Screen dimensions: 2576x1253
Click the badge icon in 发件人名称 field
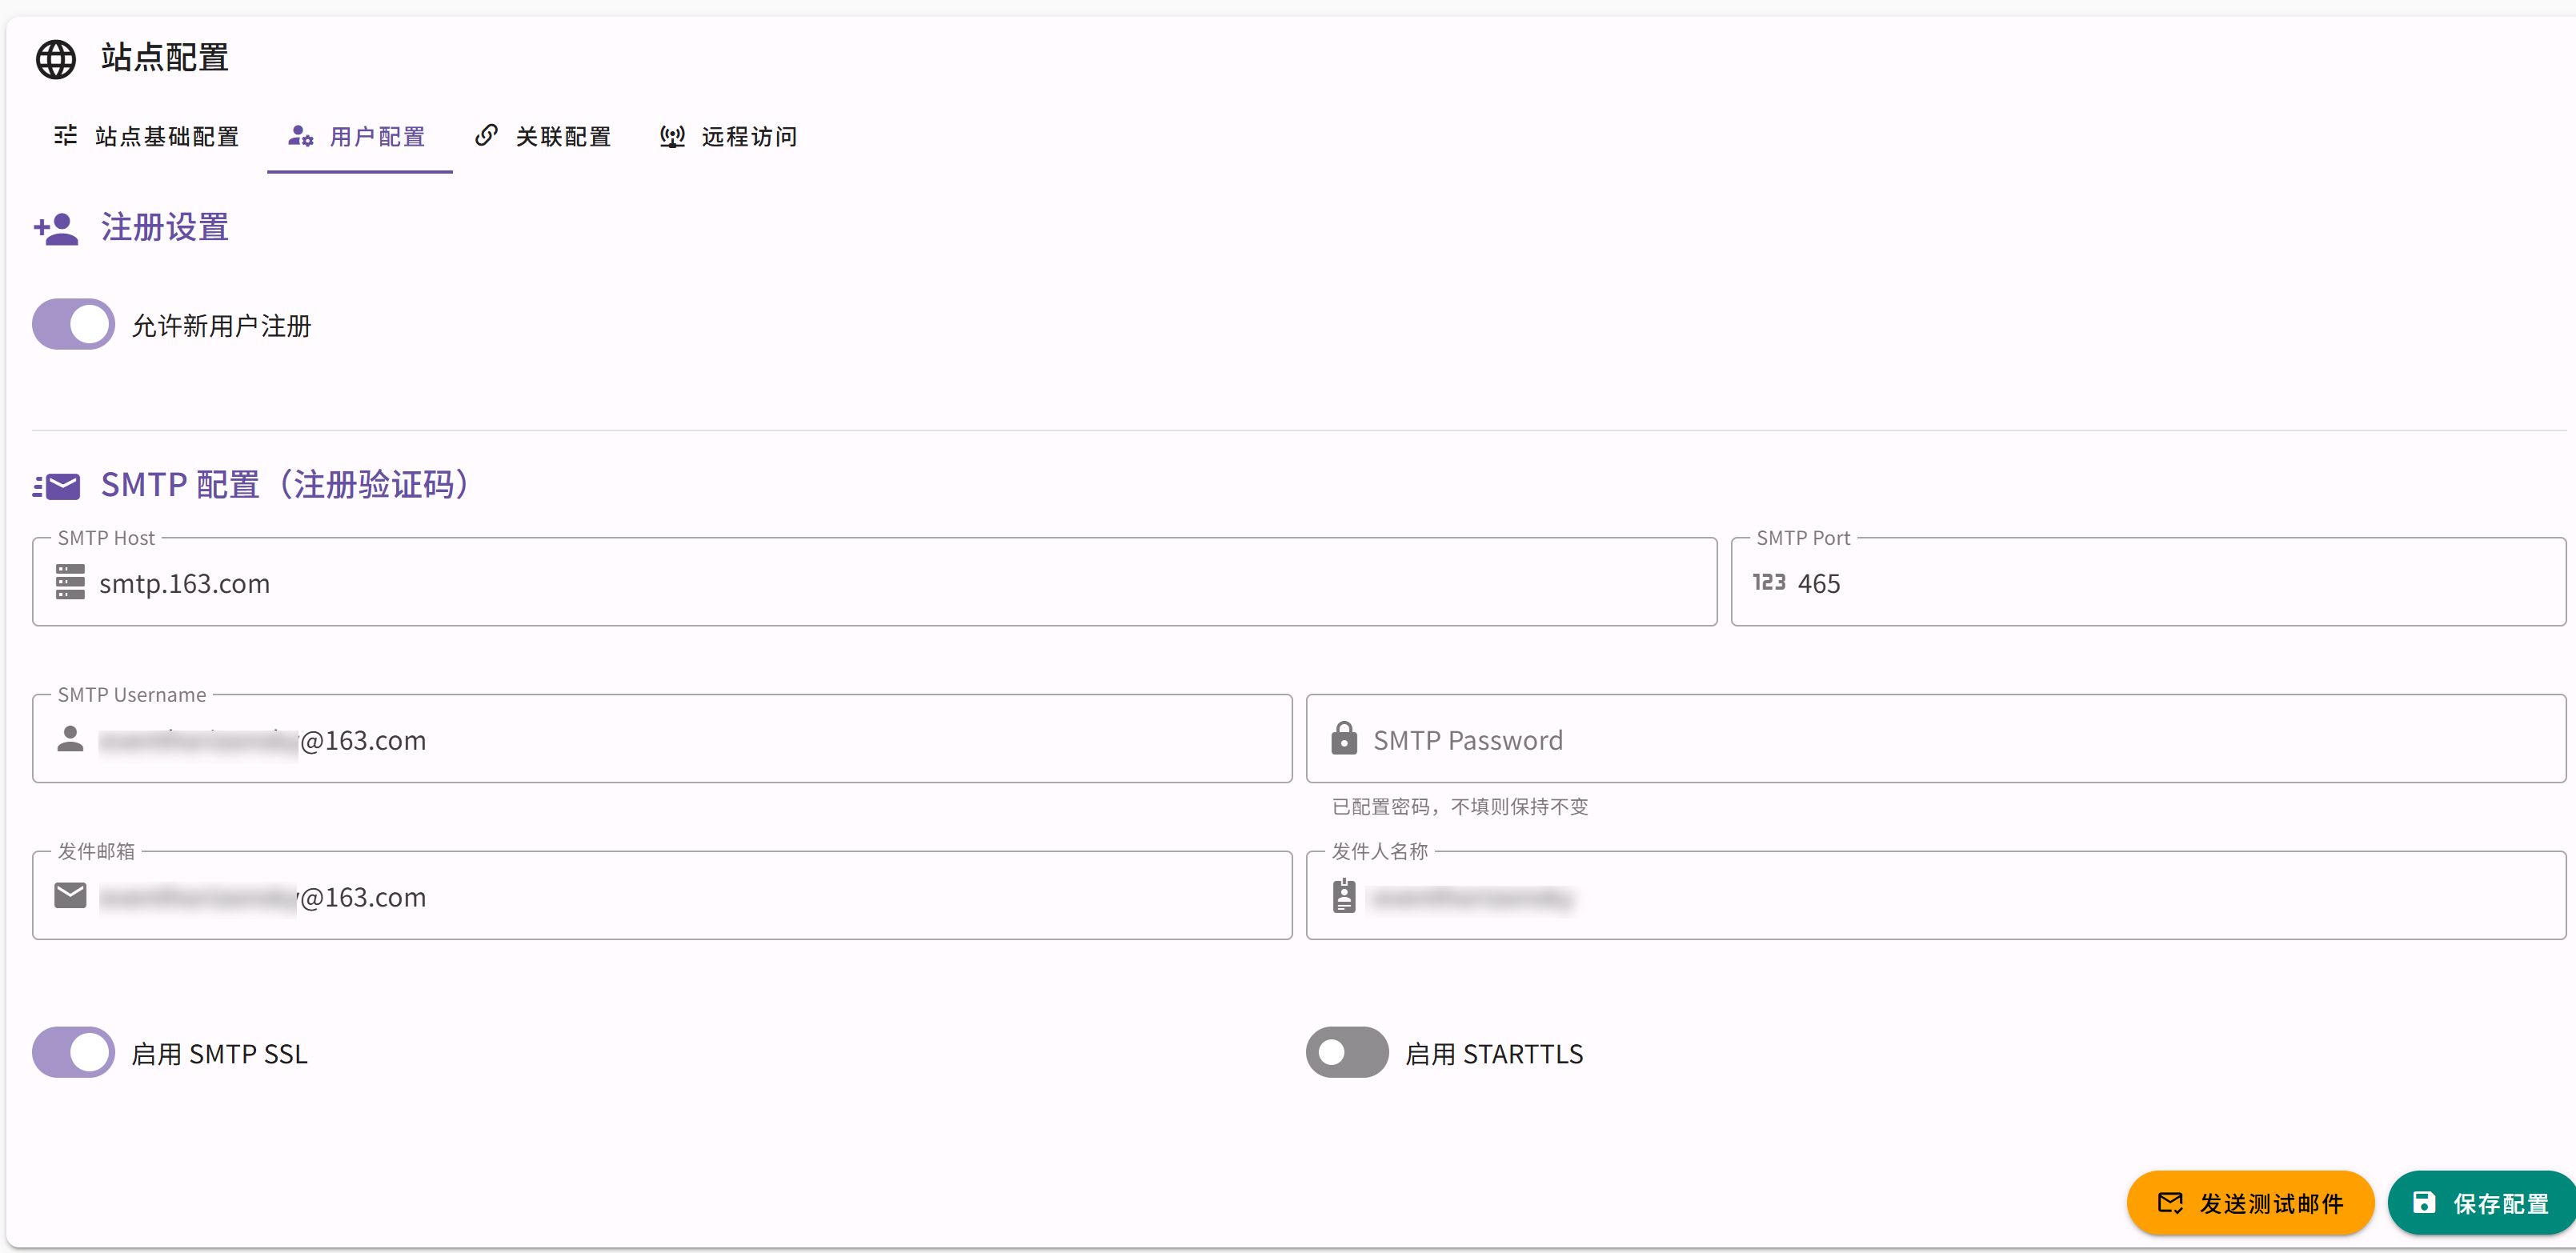(1344, 896)
